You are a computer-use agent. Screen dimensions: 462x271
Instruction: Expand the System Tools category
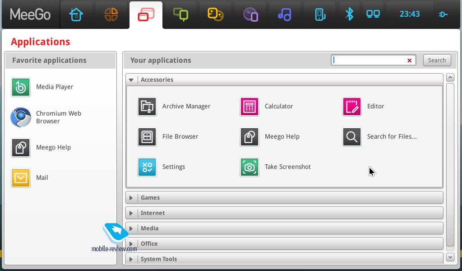[x=284, y=258]
